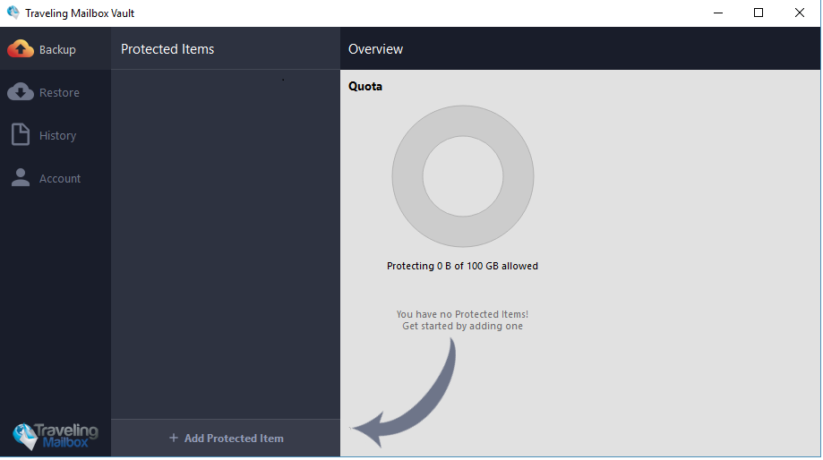The image size is (823, 460).
Task: Click the plus icon beside Add Protected Item
Action: point(174,439)
